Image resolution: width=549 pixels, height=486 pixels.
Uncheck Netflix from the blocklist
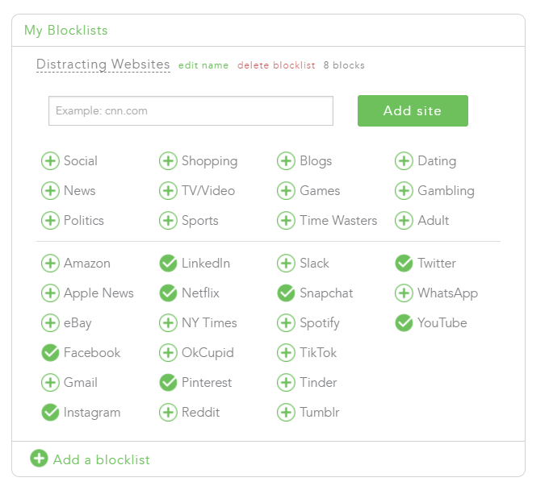click(x=168, y=293)
